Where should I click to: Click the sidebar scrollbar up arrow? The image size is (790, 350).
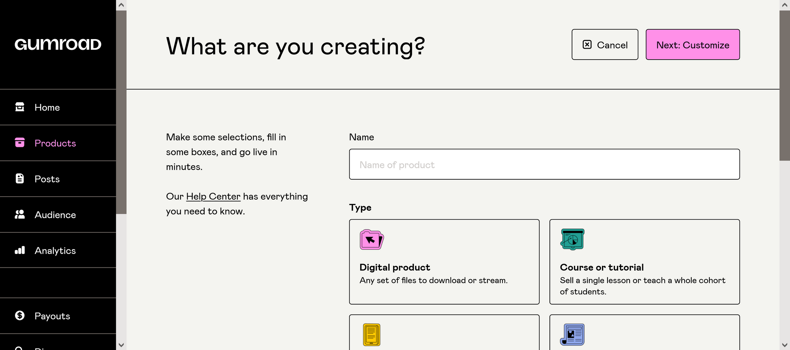[x=121, y=5]
